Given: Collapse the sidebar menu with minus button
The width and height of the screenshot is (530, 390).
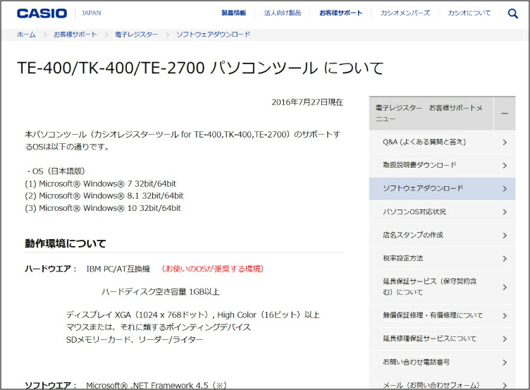Looking at the screenshot, I should tap(505, 114).
